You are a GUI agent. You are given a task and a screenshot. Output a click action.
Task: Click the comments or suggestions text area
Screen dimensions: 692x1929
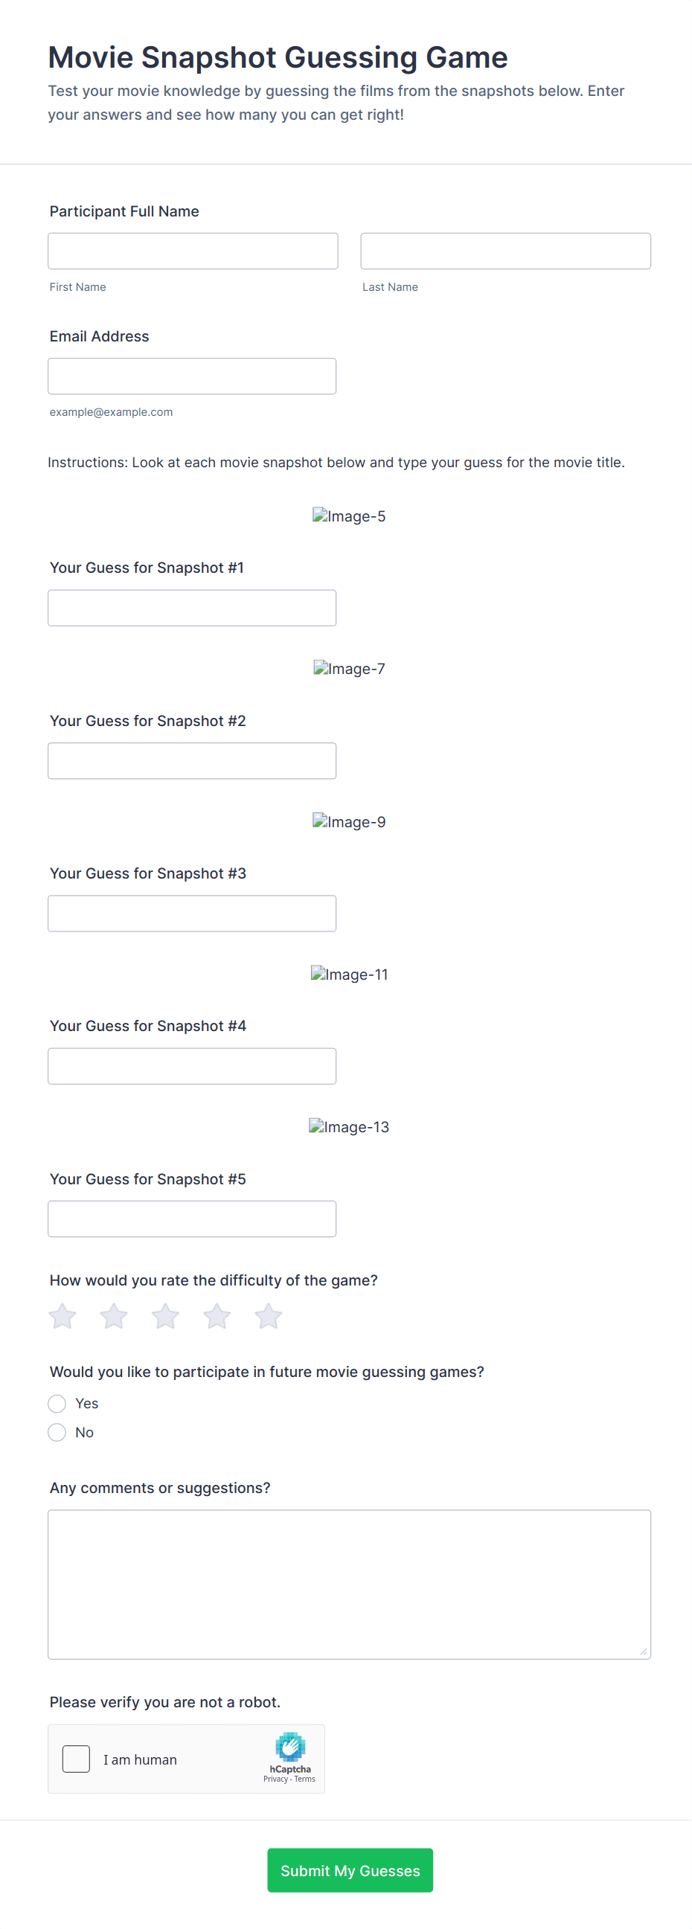click(x=349, y=1584)
